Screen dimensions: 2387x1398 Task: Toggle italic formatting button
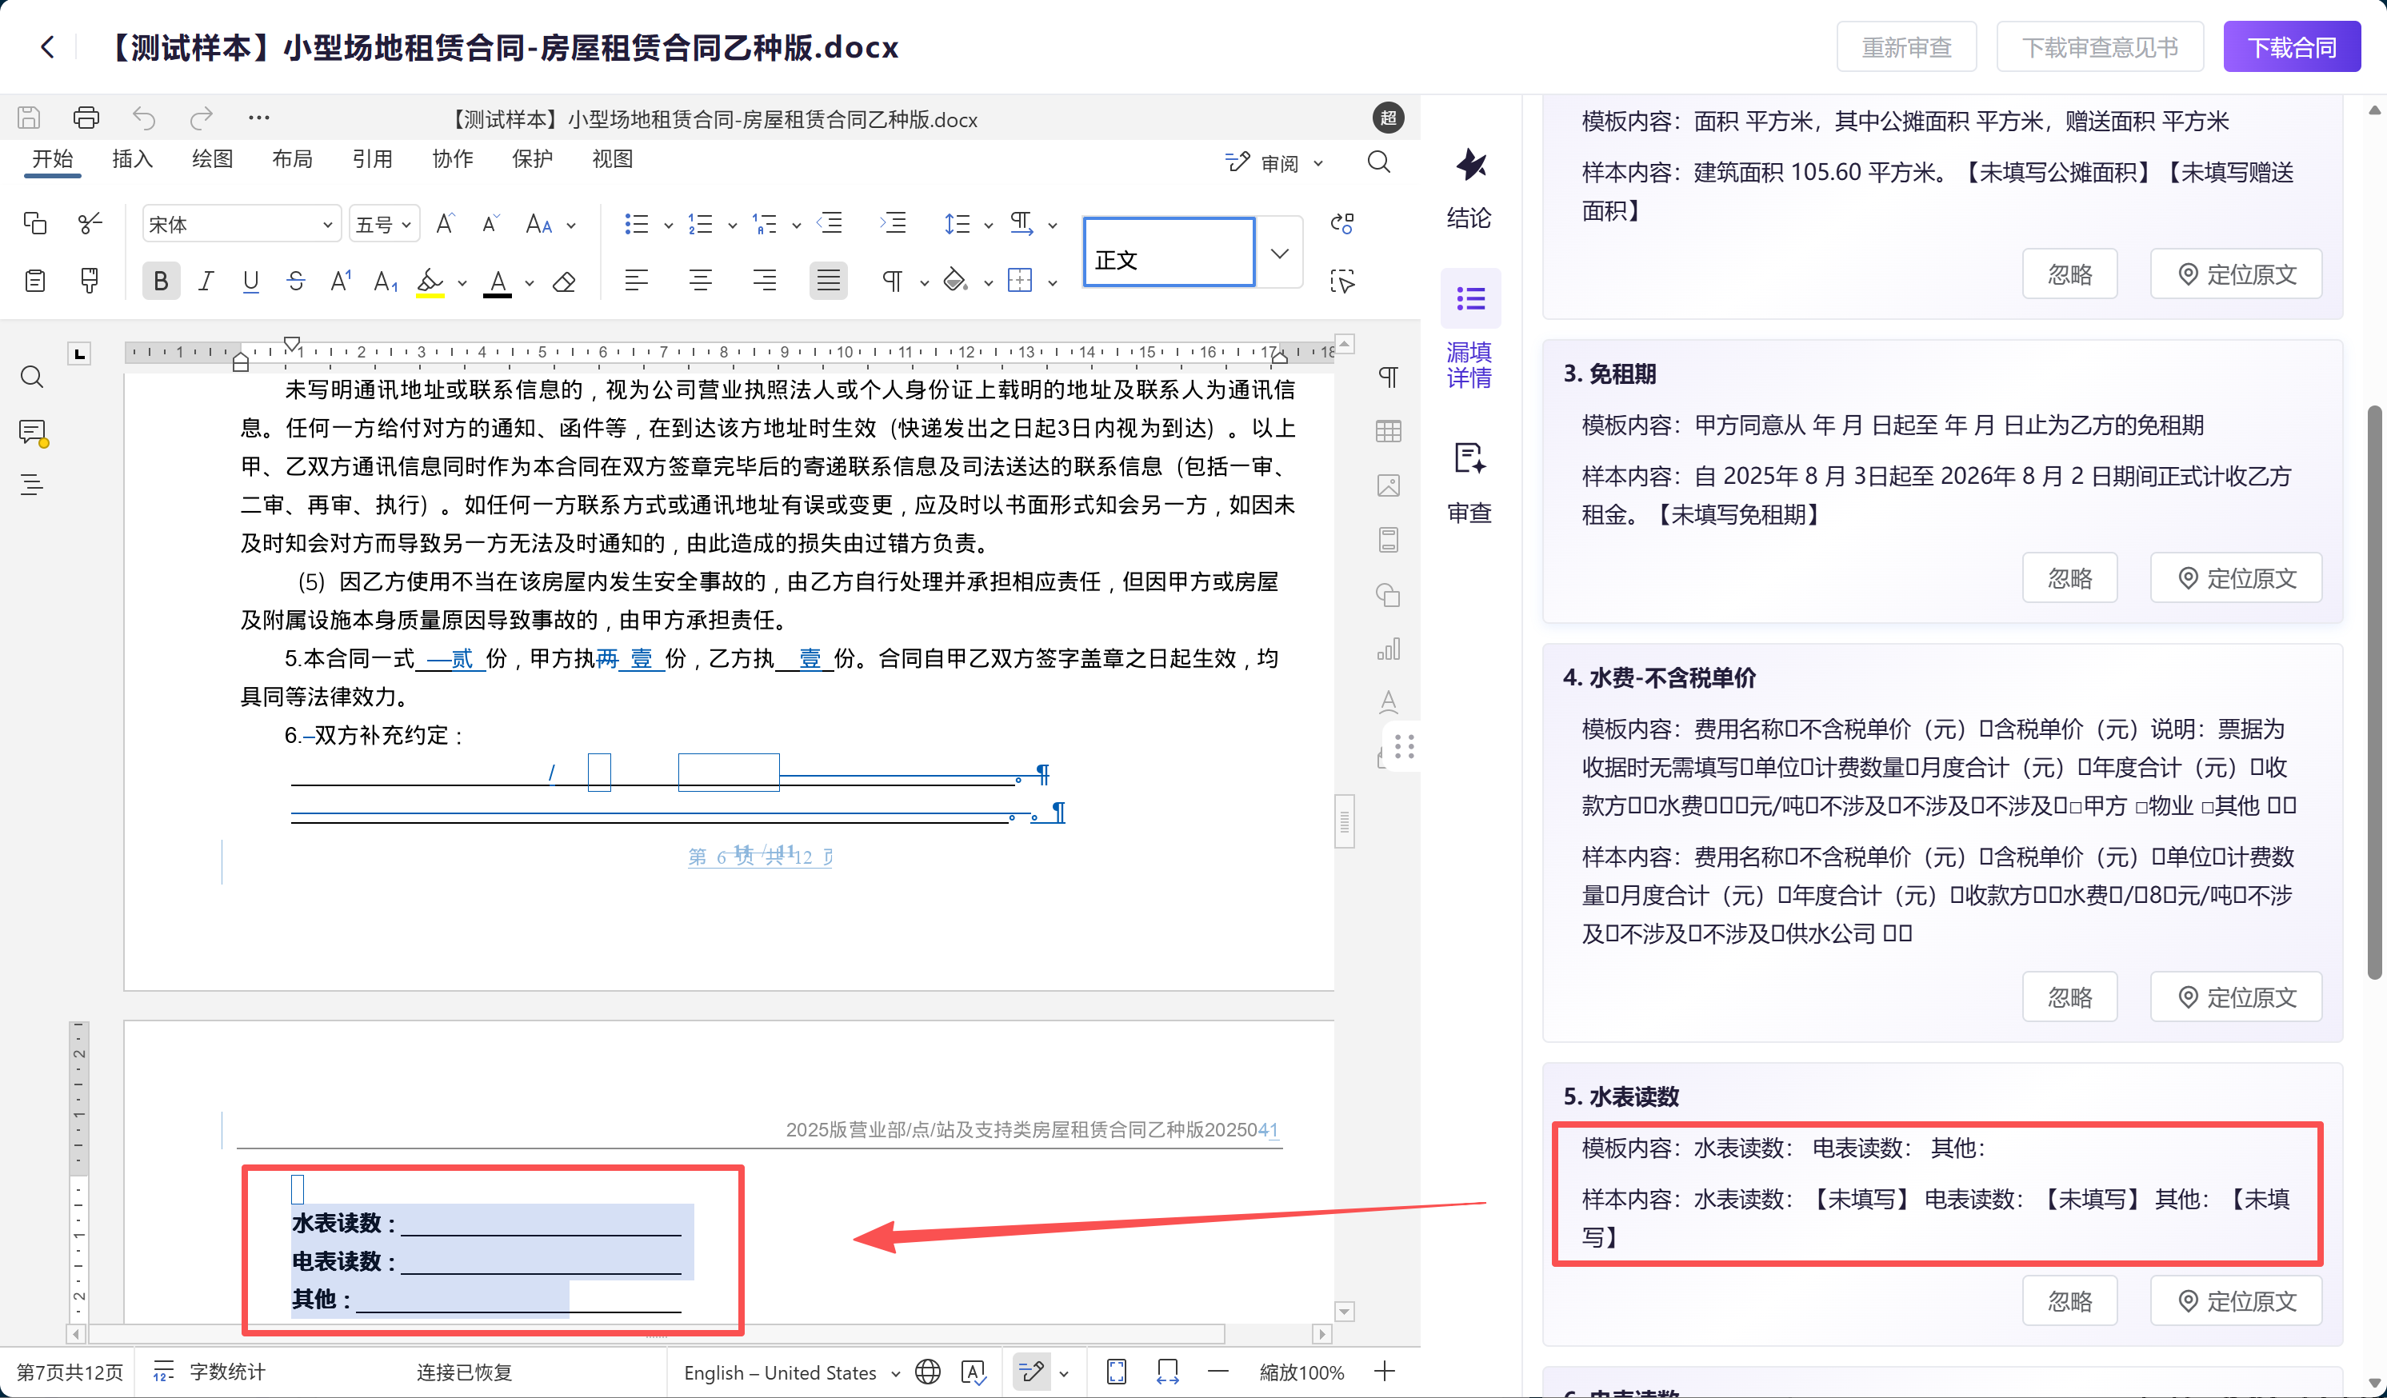click(206, 282)
